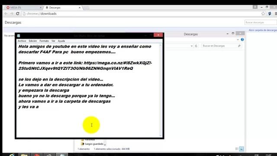Refresh the Explorer Descargas folder
Screen dimensions: 277x156
point(196,46)
